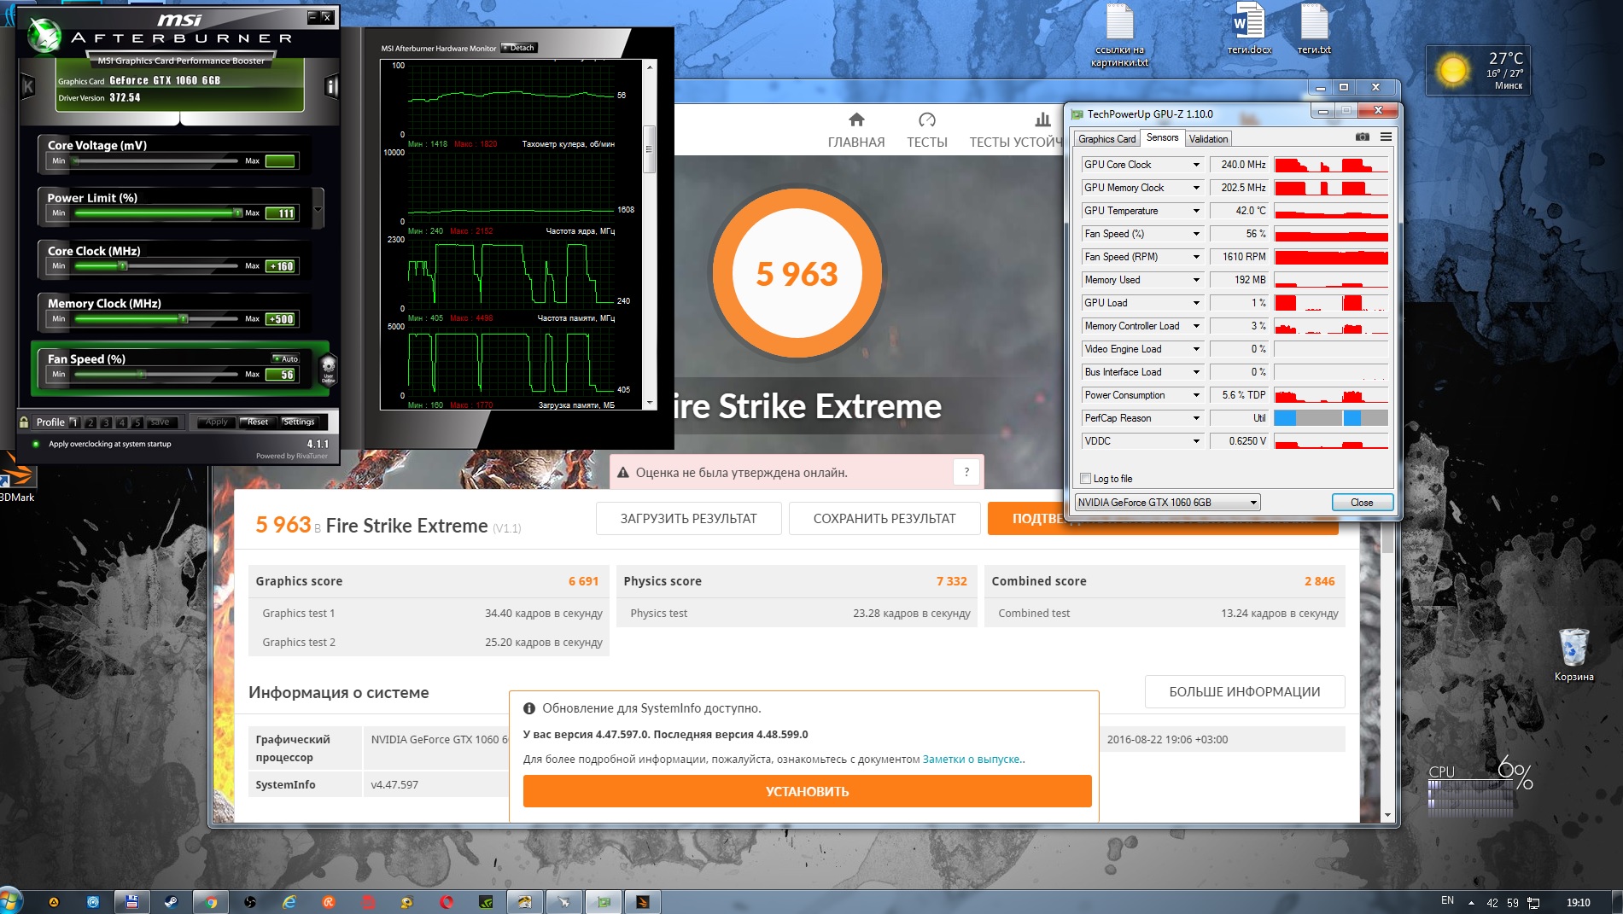Click the Afterburner Reset button
The image size is (1623, 914).
(257, 422)
